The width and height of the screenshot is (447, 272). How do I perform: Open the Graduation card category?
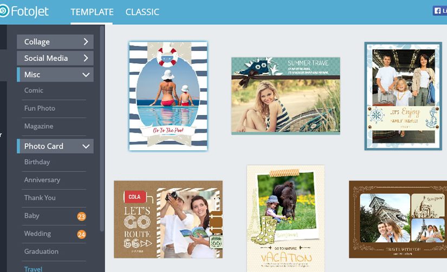point(41,251)
